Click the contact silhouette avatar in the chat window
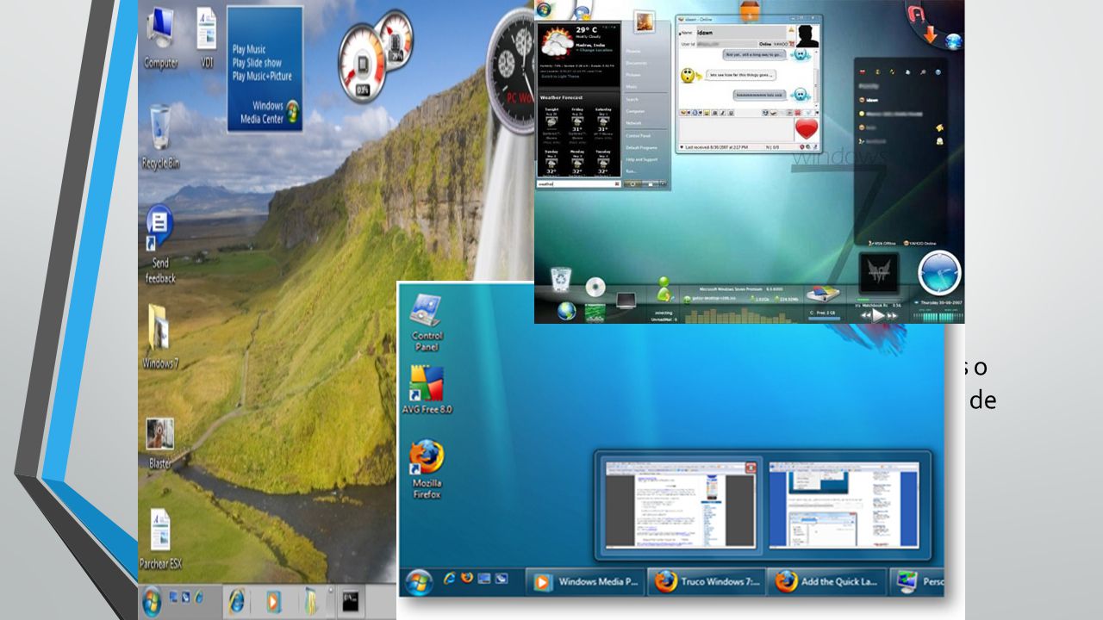 [x=807, y=36]
